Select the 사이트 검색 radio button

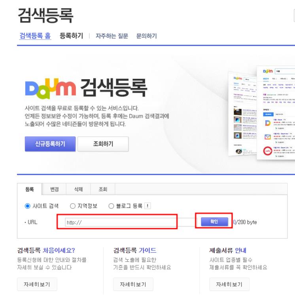pyautogui.click(x=28, y=206)
